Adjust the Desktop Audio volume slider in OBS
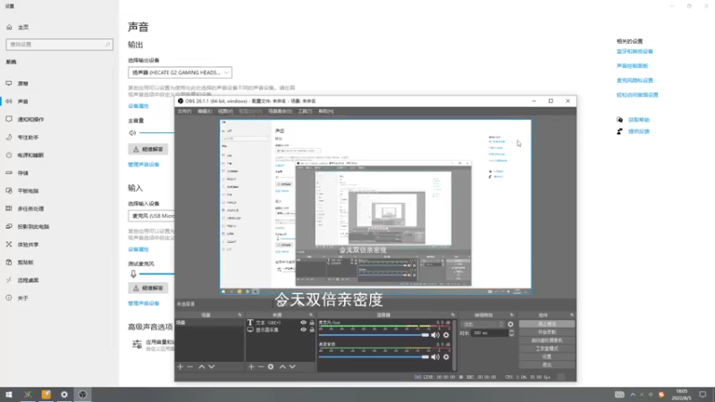 coord(374,356)
